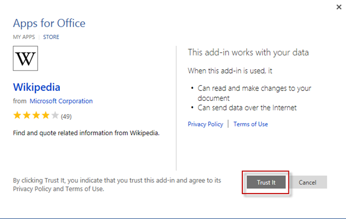Click the 'This add-in works with your data' heading
Viewport: 346px width, 219px height.
point(248,53)
